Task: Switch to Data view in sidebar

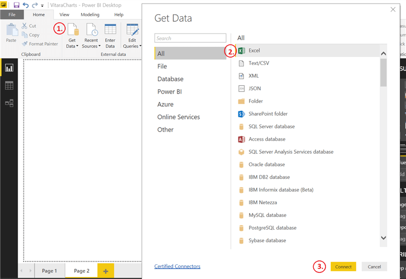Action: (9, 85)
